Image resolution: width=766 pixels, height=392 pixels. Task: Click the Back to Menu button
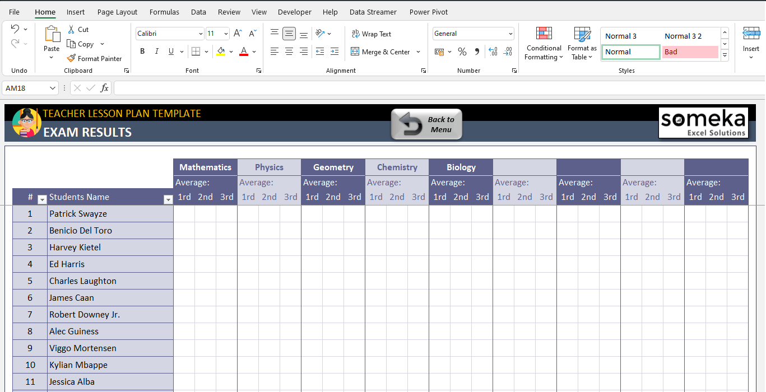coord(426,124)
